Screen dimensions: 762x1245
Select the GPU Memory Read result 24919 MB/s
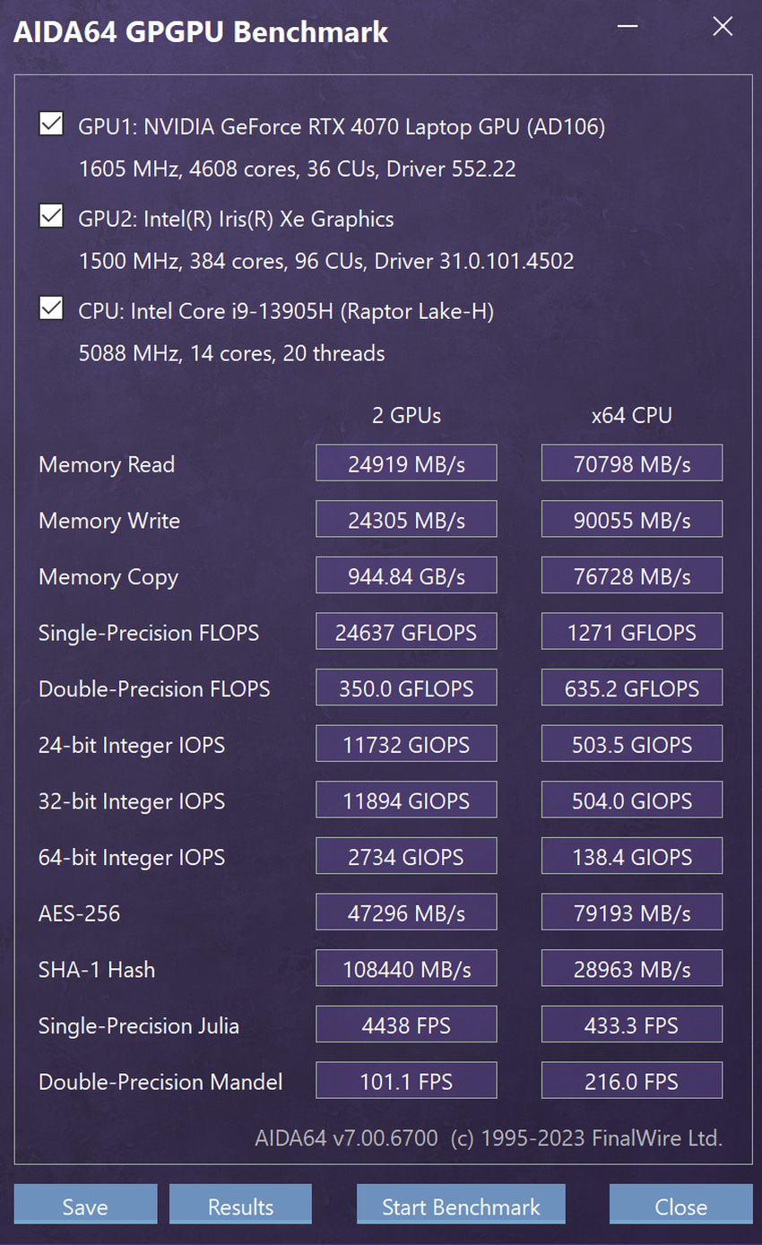tap(406, 463)
